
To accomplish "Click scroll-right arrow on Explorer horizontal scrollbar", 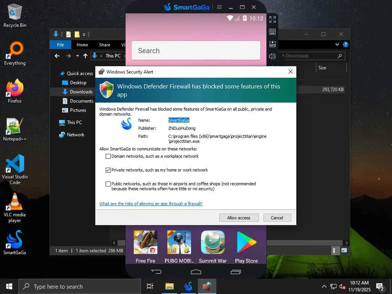I will point(346,243).
